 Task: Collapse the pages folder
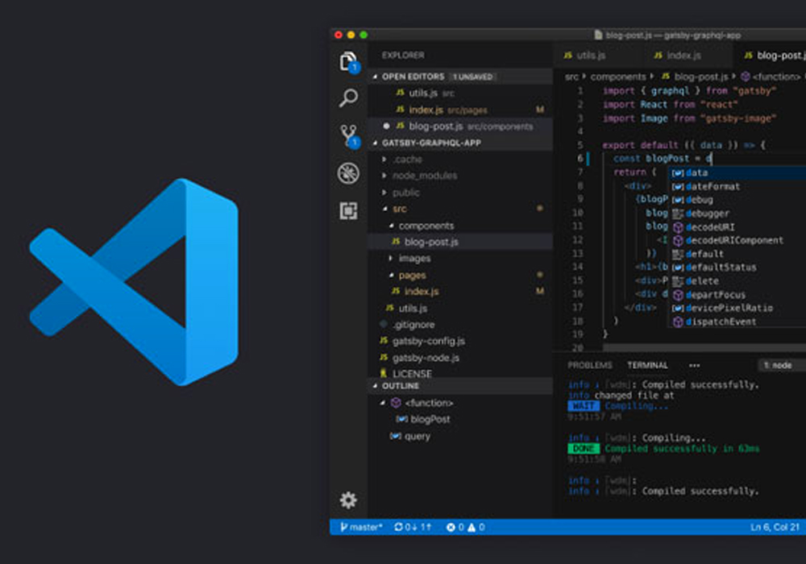click(391, 276)
